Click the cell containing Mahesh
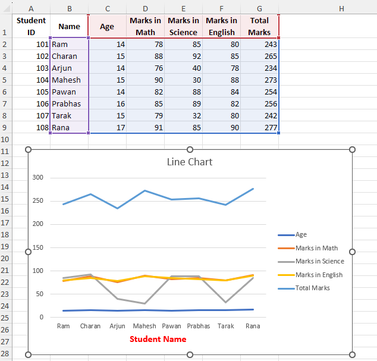This screenshot has width=377, height=361. point(69,80)
